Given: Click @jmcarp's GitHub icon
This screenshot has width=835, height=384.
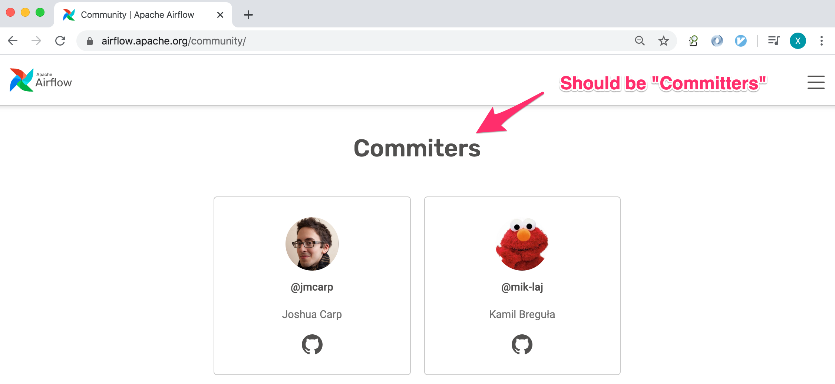Looking at the screenshot, I should [312, 344].
